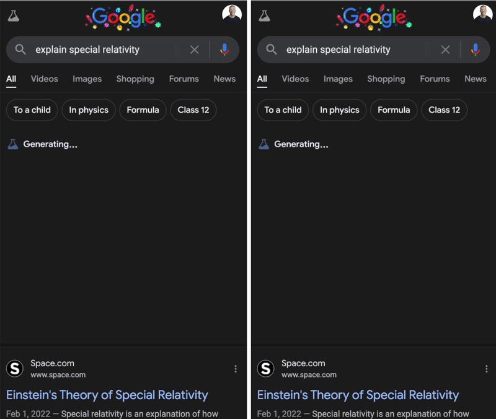Click www.space.com URL in right screenshot
Viewport: 496px width, 419px height.
309,375
